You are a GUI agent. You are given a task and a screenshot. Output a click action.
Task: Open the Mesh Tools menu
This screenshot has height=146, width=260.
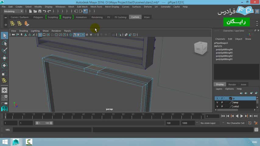pyautogui.click(x=96, y=7)
